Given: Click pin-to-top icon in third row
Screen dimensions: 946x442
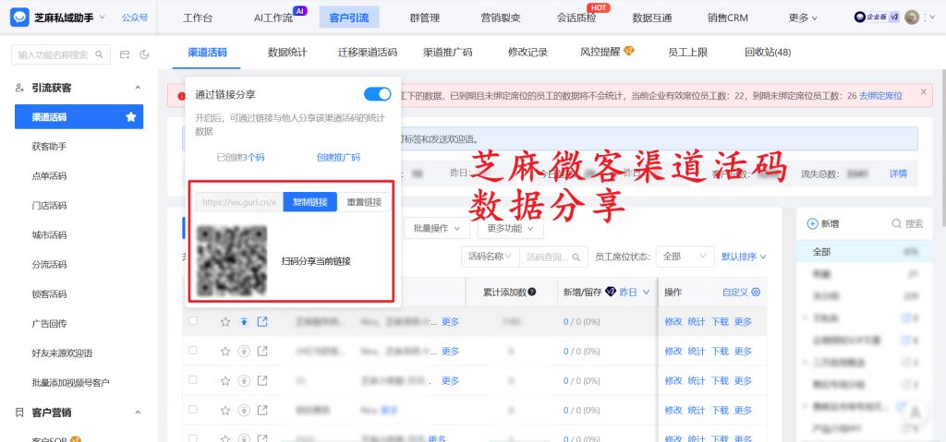Looking at the screenshot, I should (x=244, y=380).
